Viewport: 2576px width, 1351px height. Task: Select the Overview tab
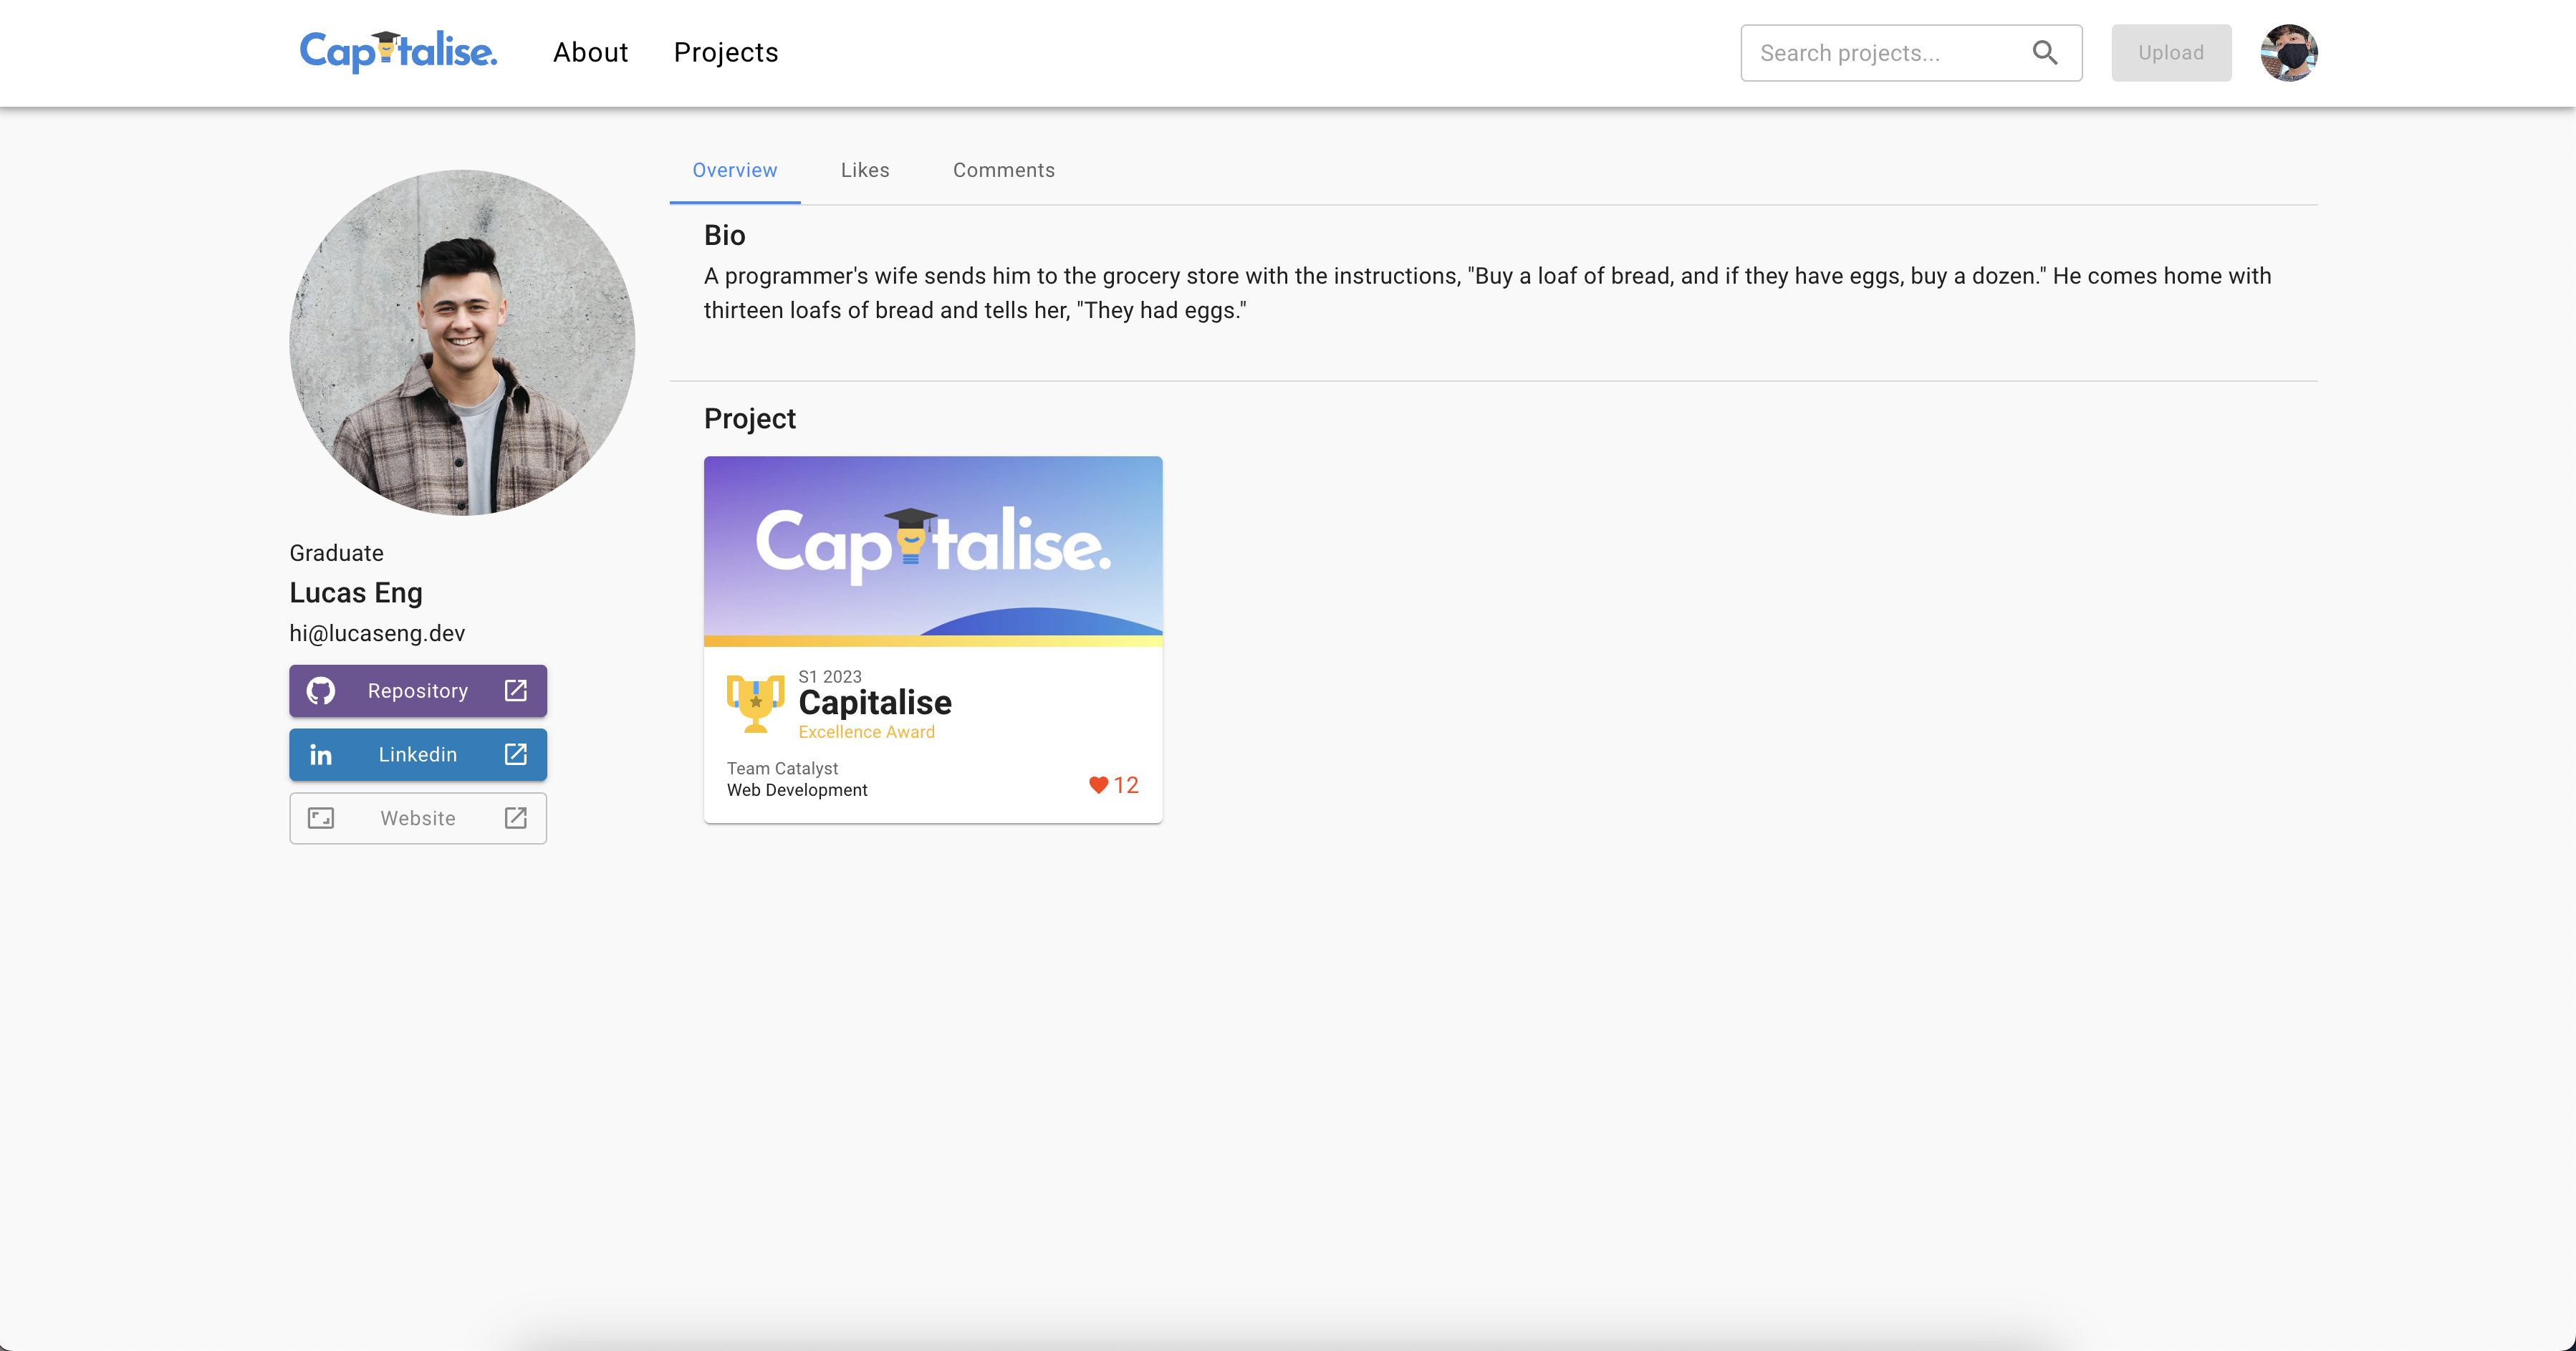(x=734, y=170)
